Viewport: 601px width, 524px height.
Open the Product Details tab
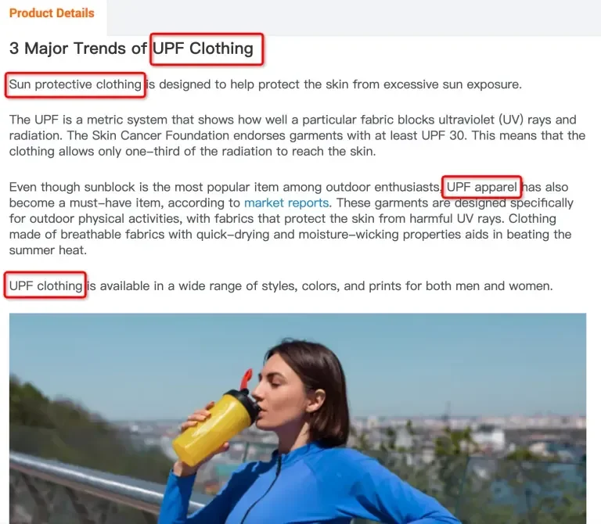[x=52, y=13]
